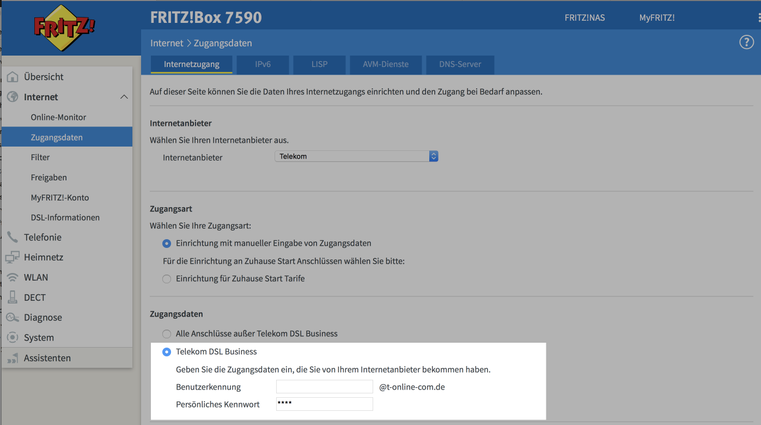Open the MyFRITZ! link in header
This screenshot has height=425, width=761.
656,18
